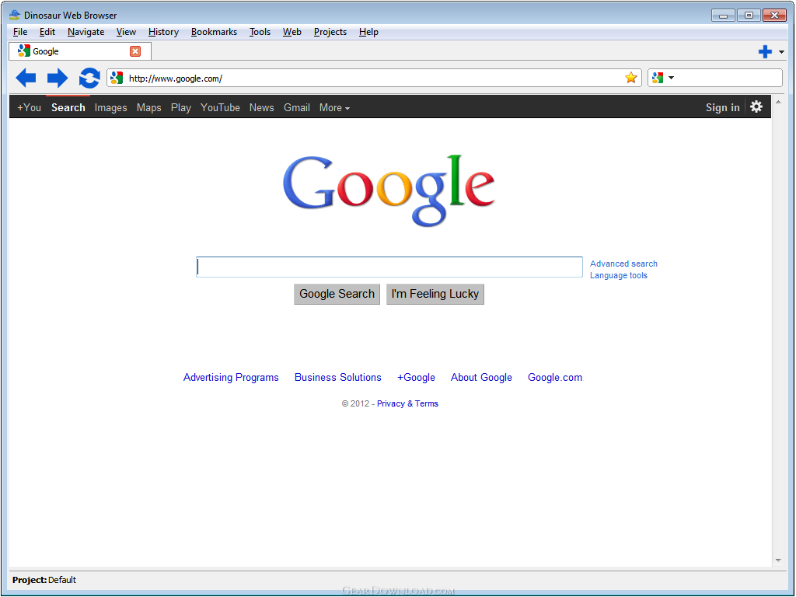Open the Advertising Programs link
Viewport: 796px width, 597px height.
pyautogui.click(x=231, y=377)
